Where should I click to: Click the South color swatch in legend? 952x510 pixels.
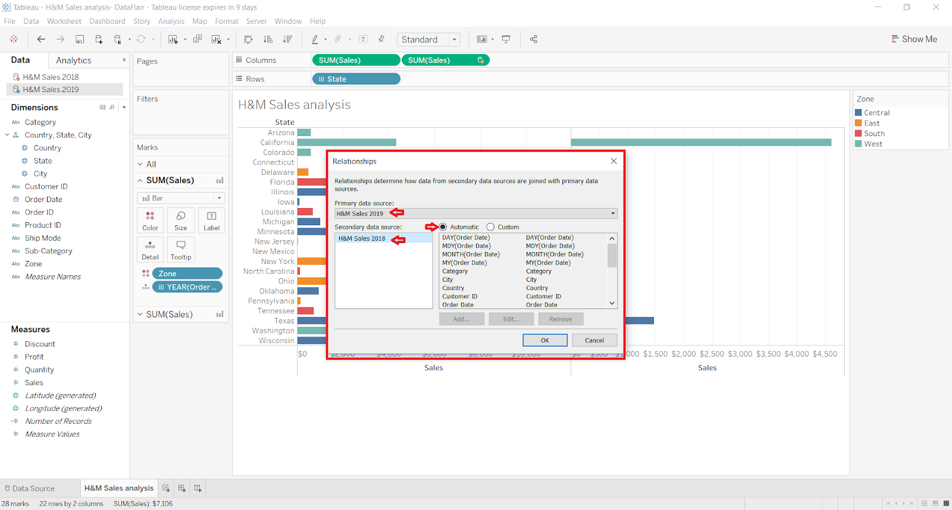click(859, 133)
